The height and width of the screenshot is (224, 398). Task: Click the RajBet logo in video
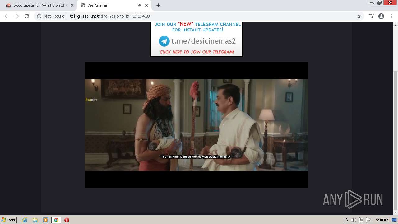[91, 100]
